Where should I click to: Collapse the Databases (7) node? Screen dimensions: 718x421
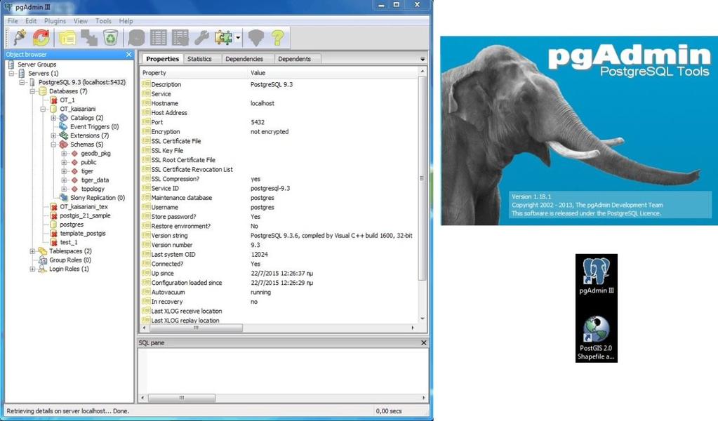click(x=32, y=91)
